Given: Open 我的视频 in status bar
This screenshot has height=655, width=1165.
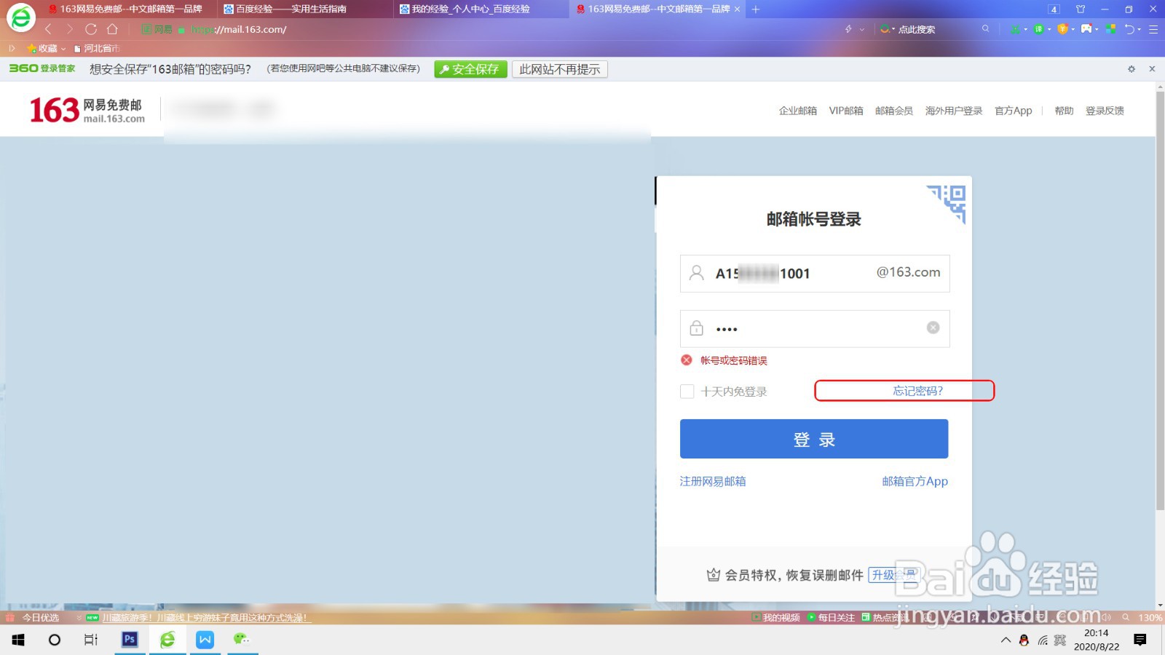Looking at the screenshot, I should point(775,617).
